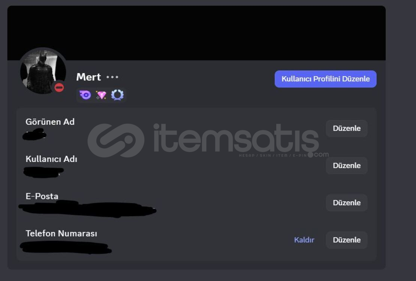This screenshot has width=416, height=281.
Task: Edit the Kullanıcı Adı with Düzenle
Action: [347, 166]
